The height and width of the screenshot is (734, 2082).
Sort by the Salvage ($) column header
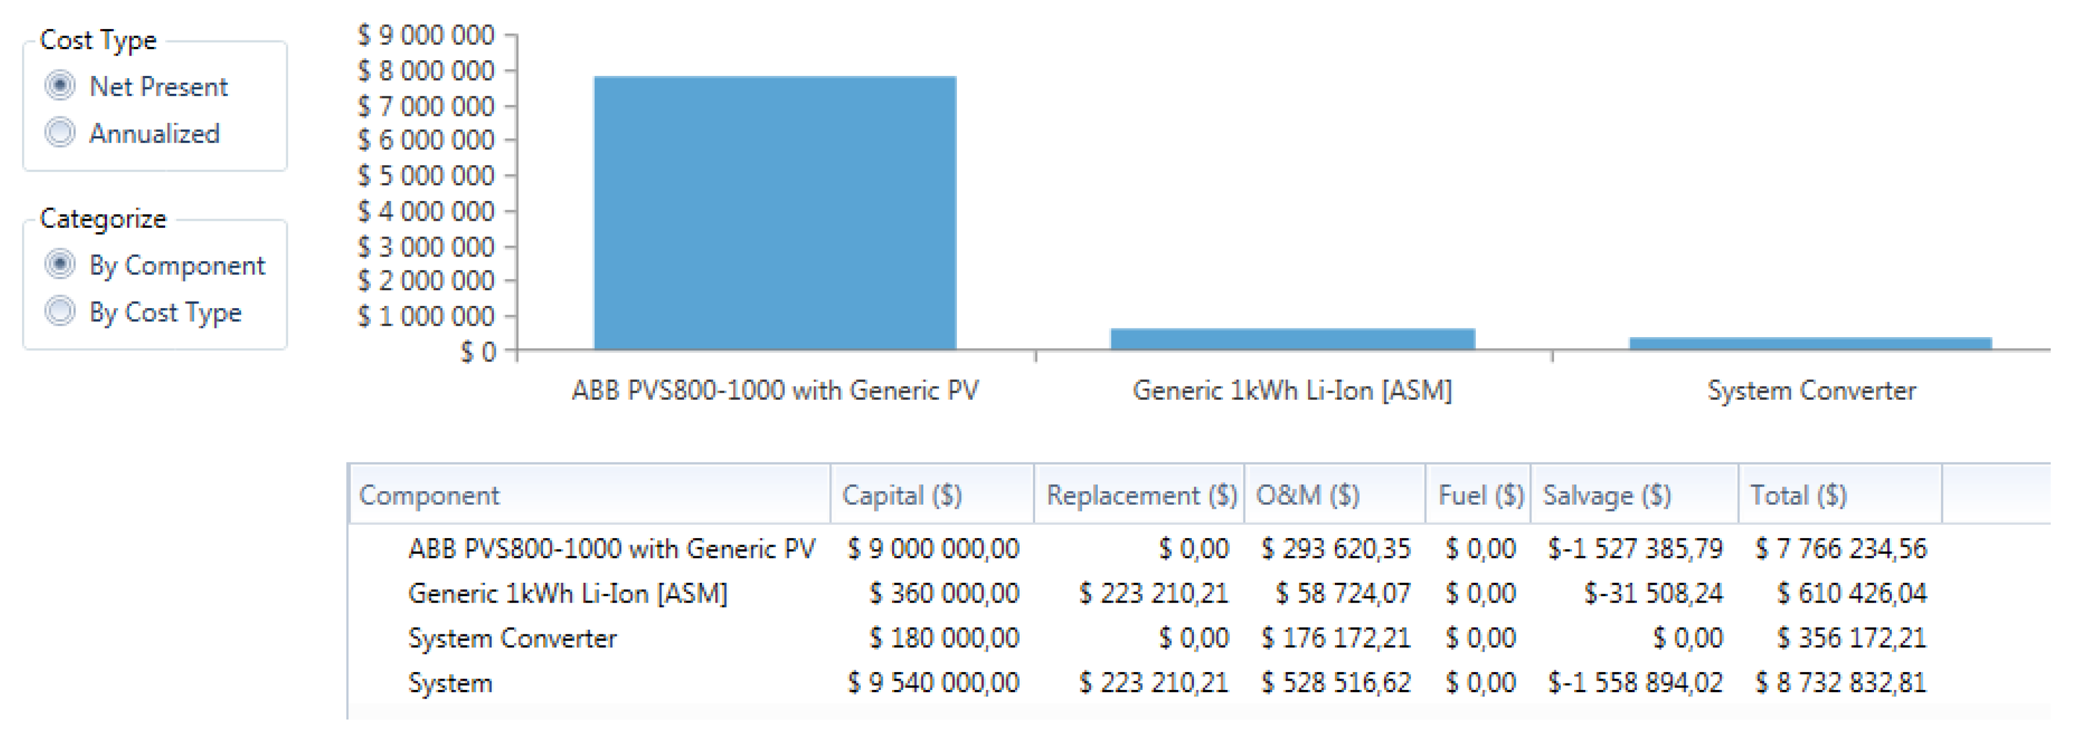pyautogui.click(x=1606, y=495)
